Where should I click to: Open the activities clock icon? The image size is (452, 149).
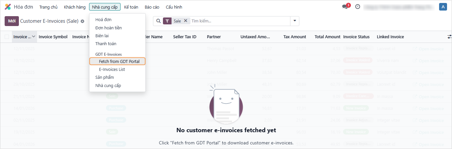pos(358,7)
